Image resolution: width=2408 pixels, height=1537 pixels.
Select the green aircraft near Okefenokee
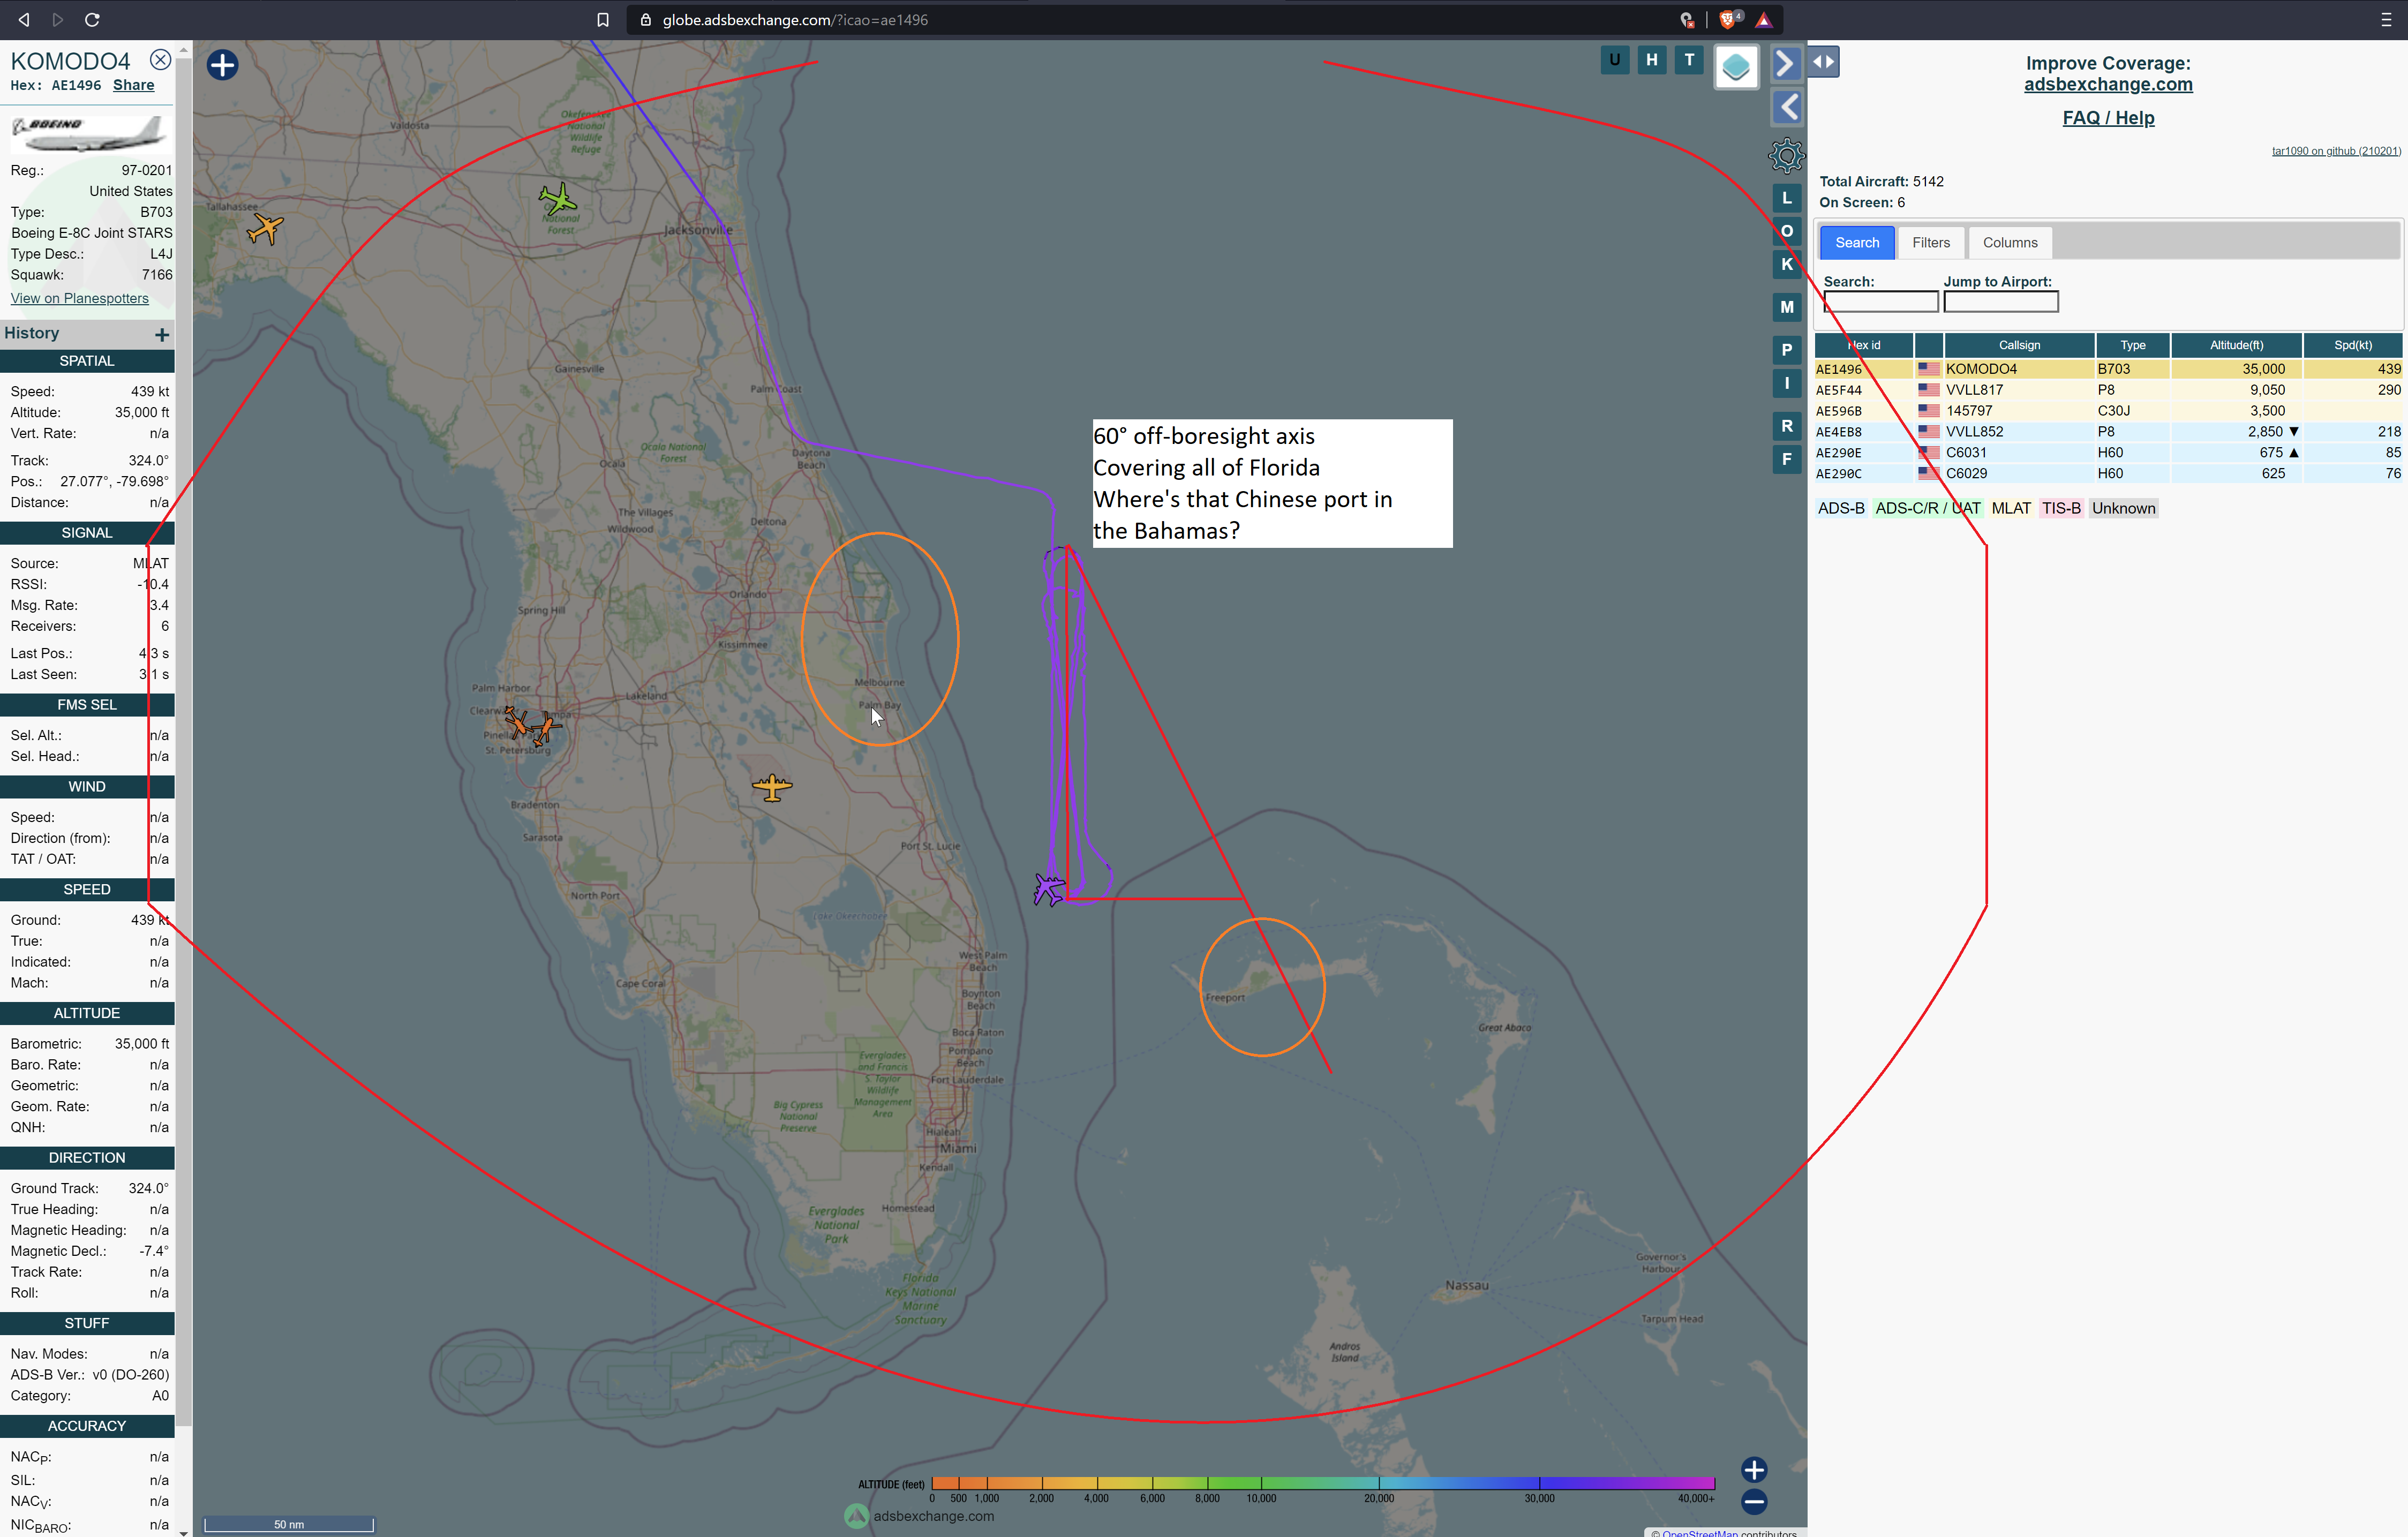click(x=558, y=199)
